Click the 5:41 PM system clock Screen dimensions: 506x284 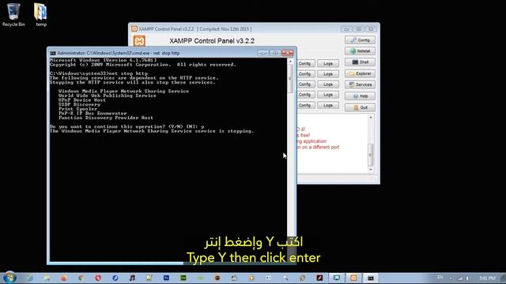point(487,278)
